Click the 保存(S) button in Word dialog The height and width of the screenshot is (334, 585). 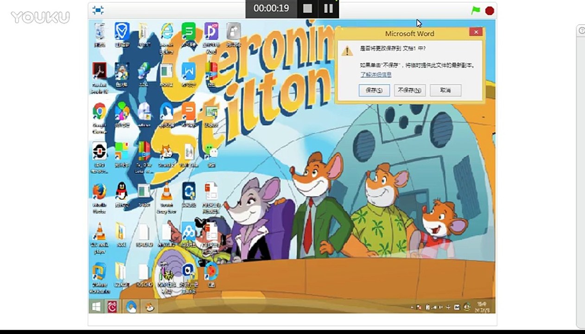click(374, 90)
